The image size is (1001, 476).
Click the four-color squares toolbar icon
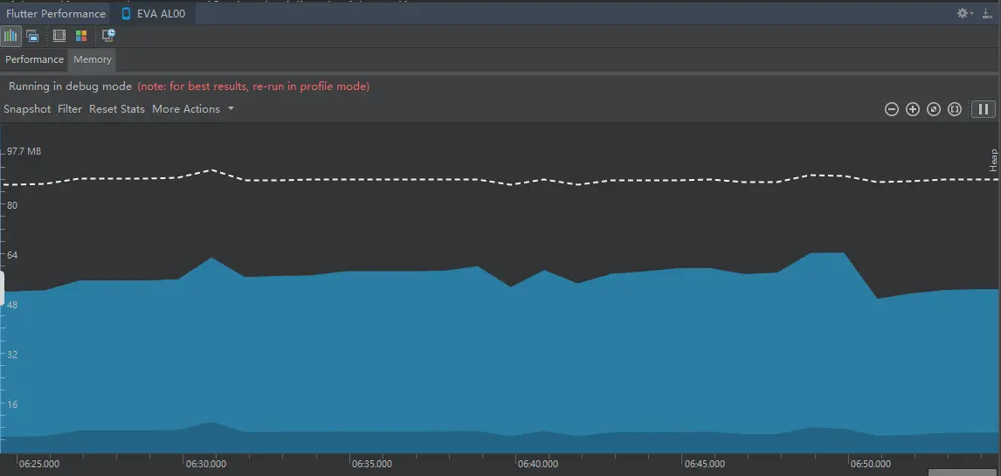tap(81, 36)
